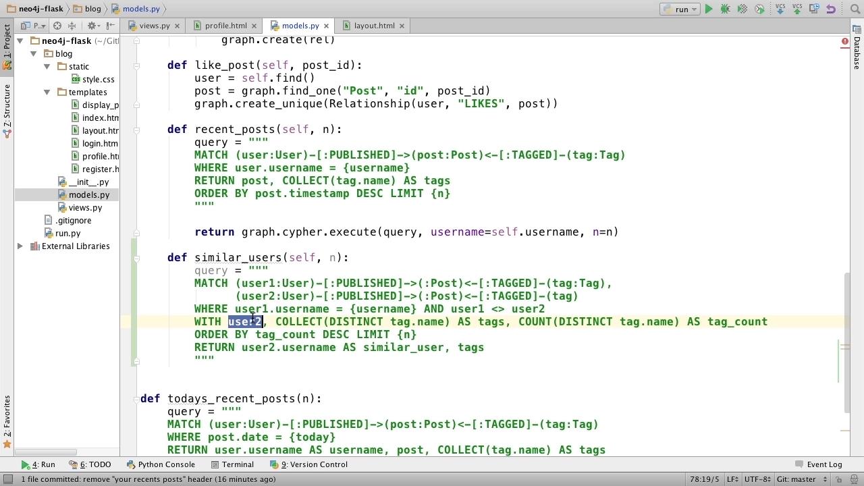The width and height of the screenshot is (864, 486).
Task: Click the tool windows quick-access icon
Action: (x=8, y=479)
